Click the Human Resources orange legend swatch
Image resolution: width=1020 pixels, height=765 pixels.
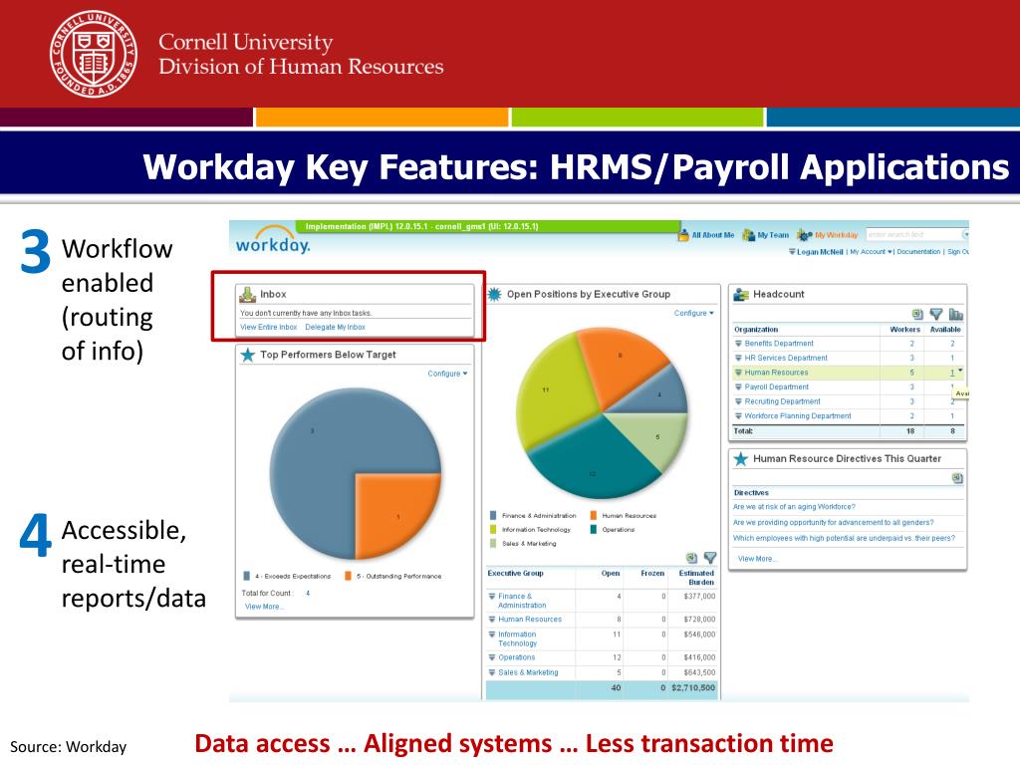(594, 515)
